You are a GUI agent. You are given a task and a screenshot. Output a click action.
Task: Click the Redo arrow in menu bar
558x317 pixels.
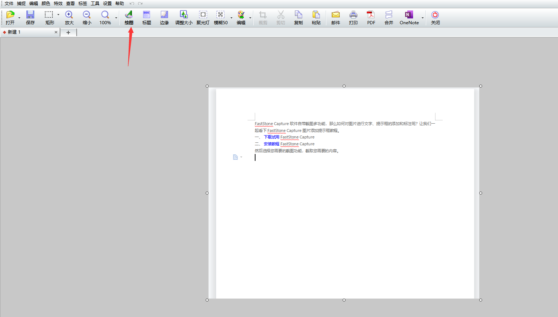pyautogui.click(x=140, y=4)
